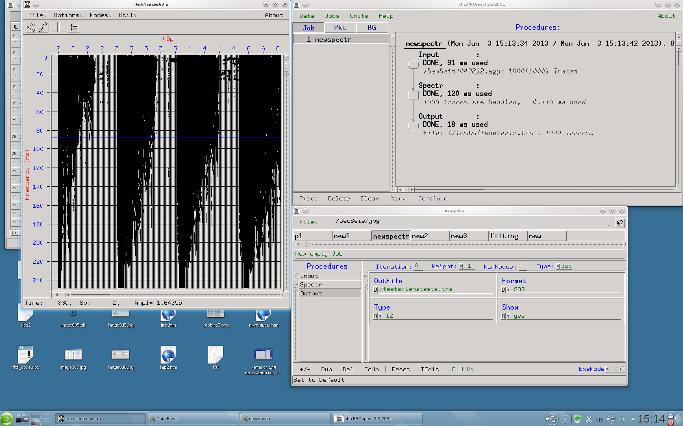
Task: Open the list view toolbar icon
Action: [74, 27]
